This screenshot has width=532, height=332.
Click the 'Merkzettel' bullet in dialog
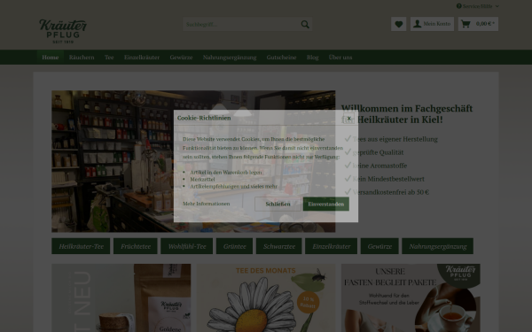[202, 179]
